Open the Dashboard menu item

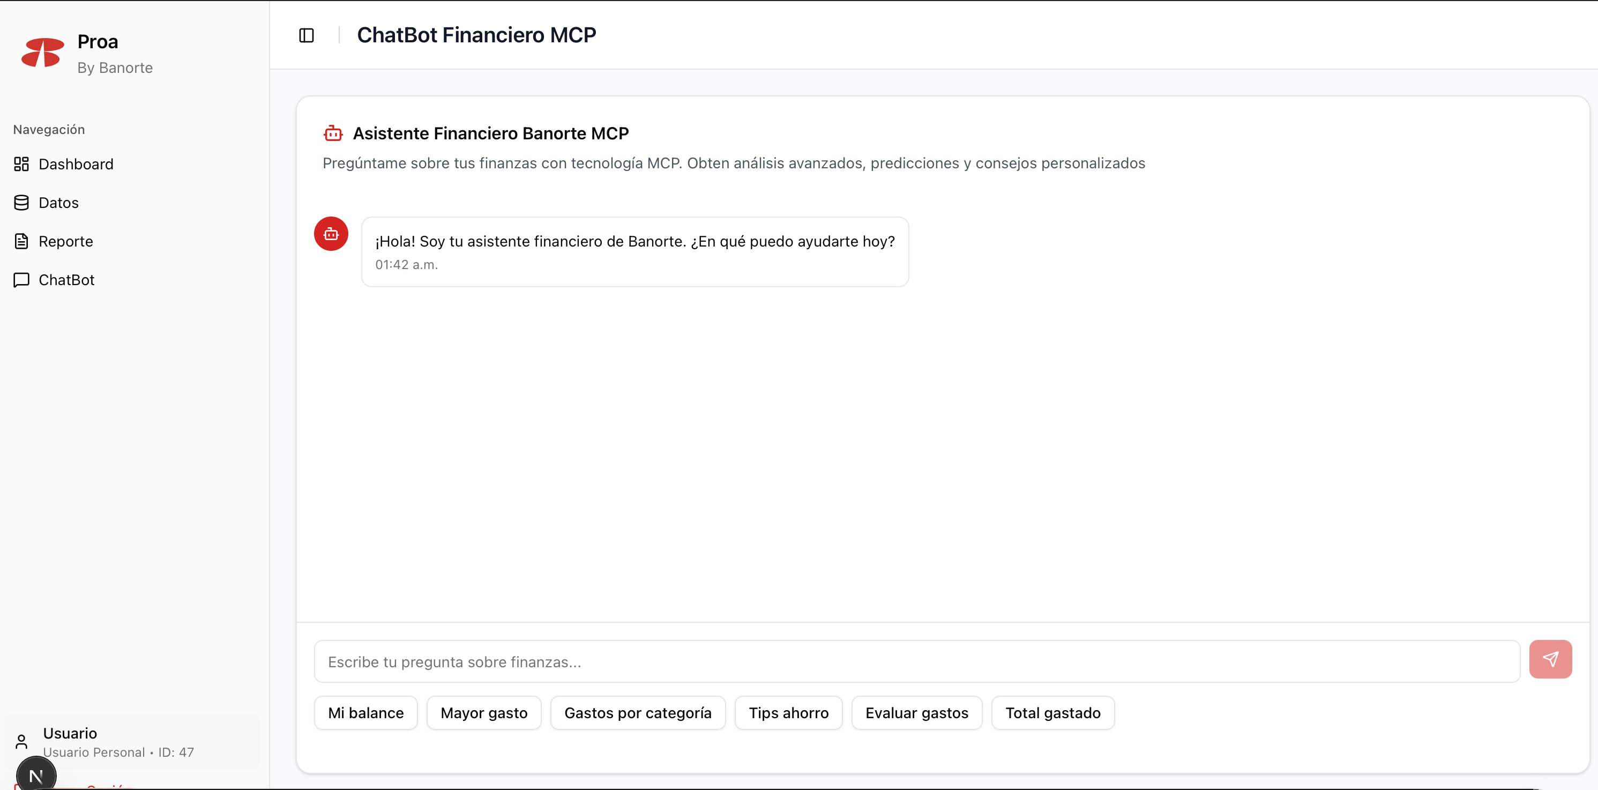[x=76, y=164]
